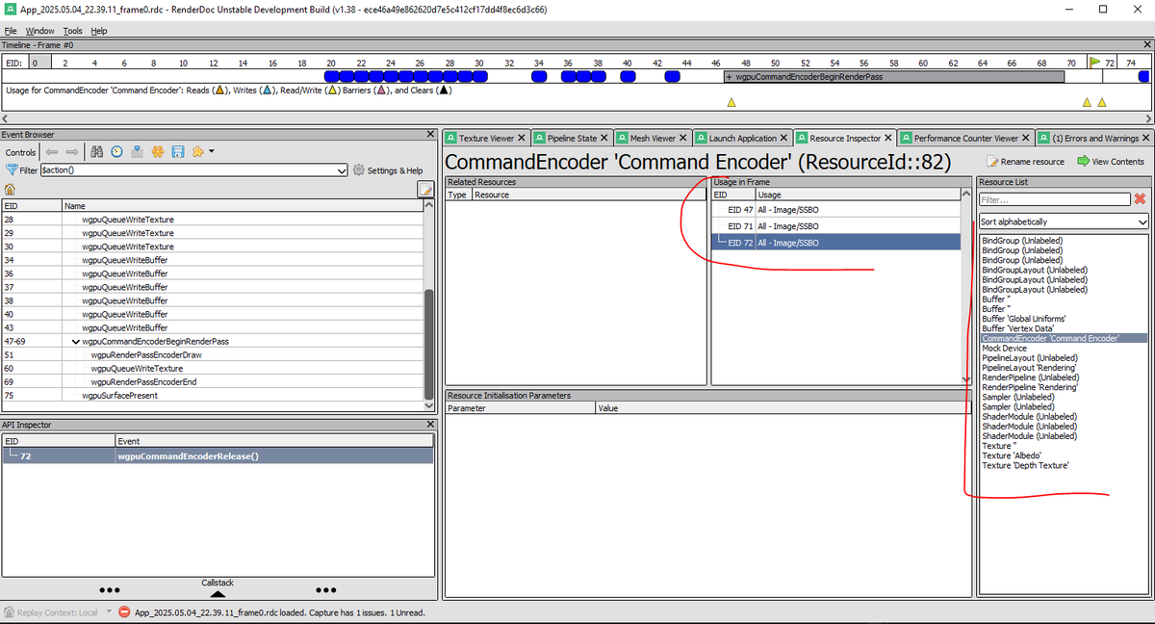This screenshot has width=1155, height=624.
Task: Select Texture 'Depth Texture' resource
Action: (1025, 466)
